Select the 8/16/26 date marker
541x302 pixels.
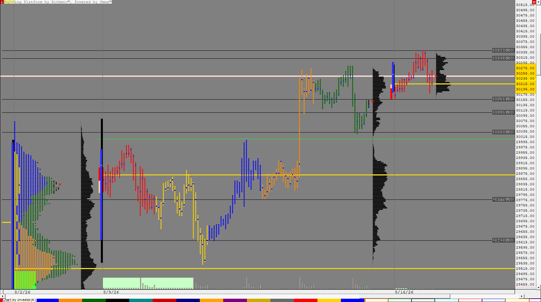(x=404, y=292)
